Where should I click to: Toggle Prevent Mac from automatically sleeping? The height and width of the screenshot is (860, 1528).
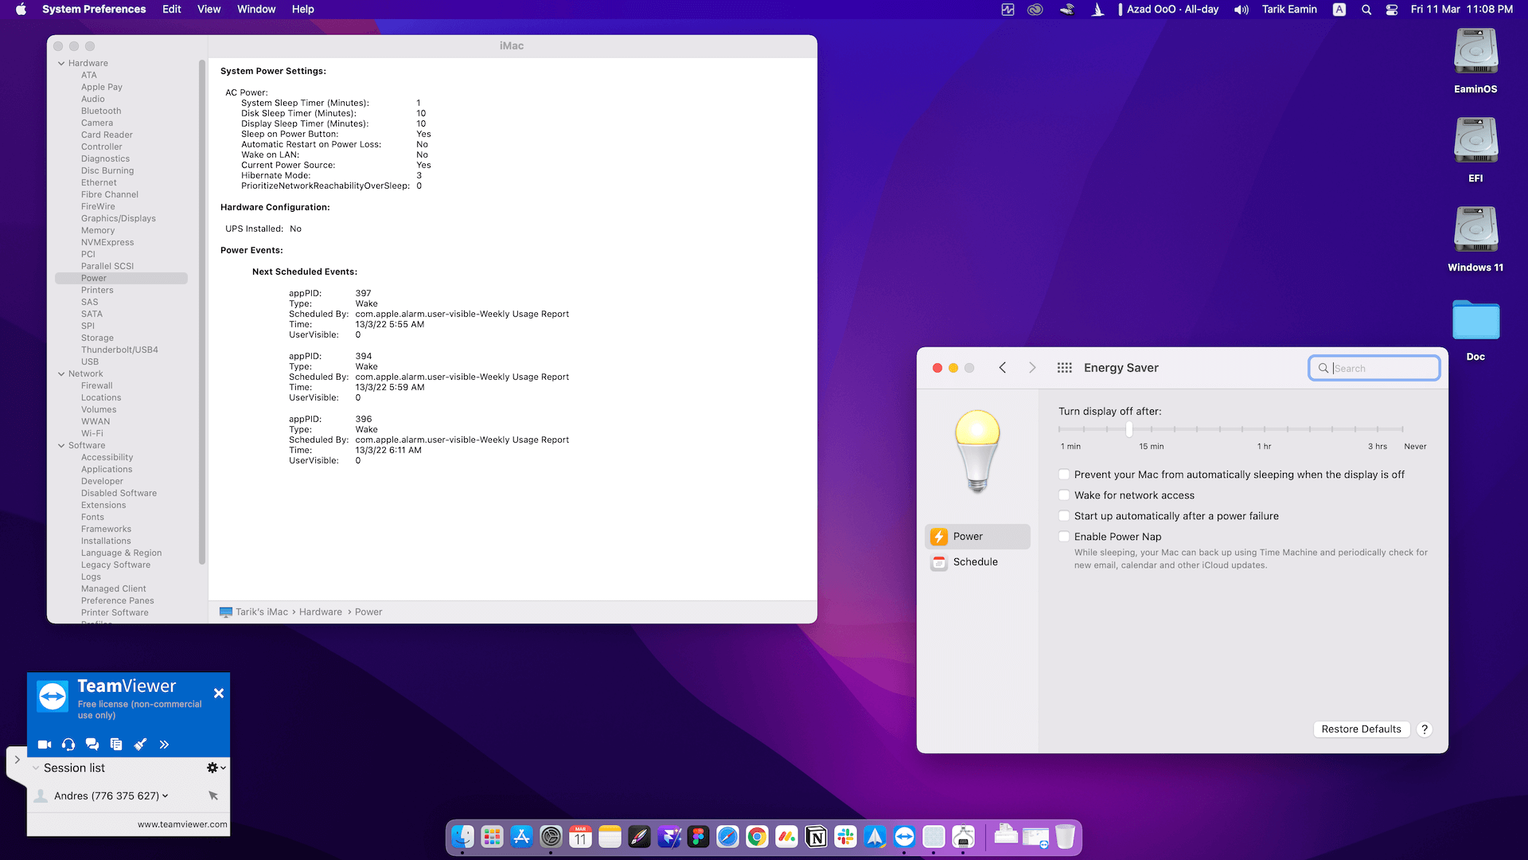point(1064,475)
